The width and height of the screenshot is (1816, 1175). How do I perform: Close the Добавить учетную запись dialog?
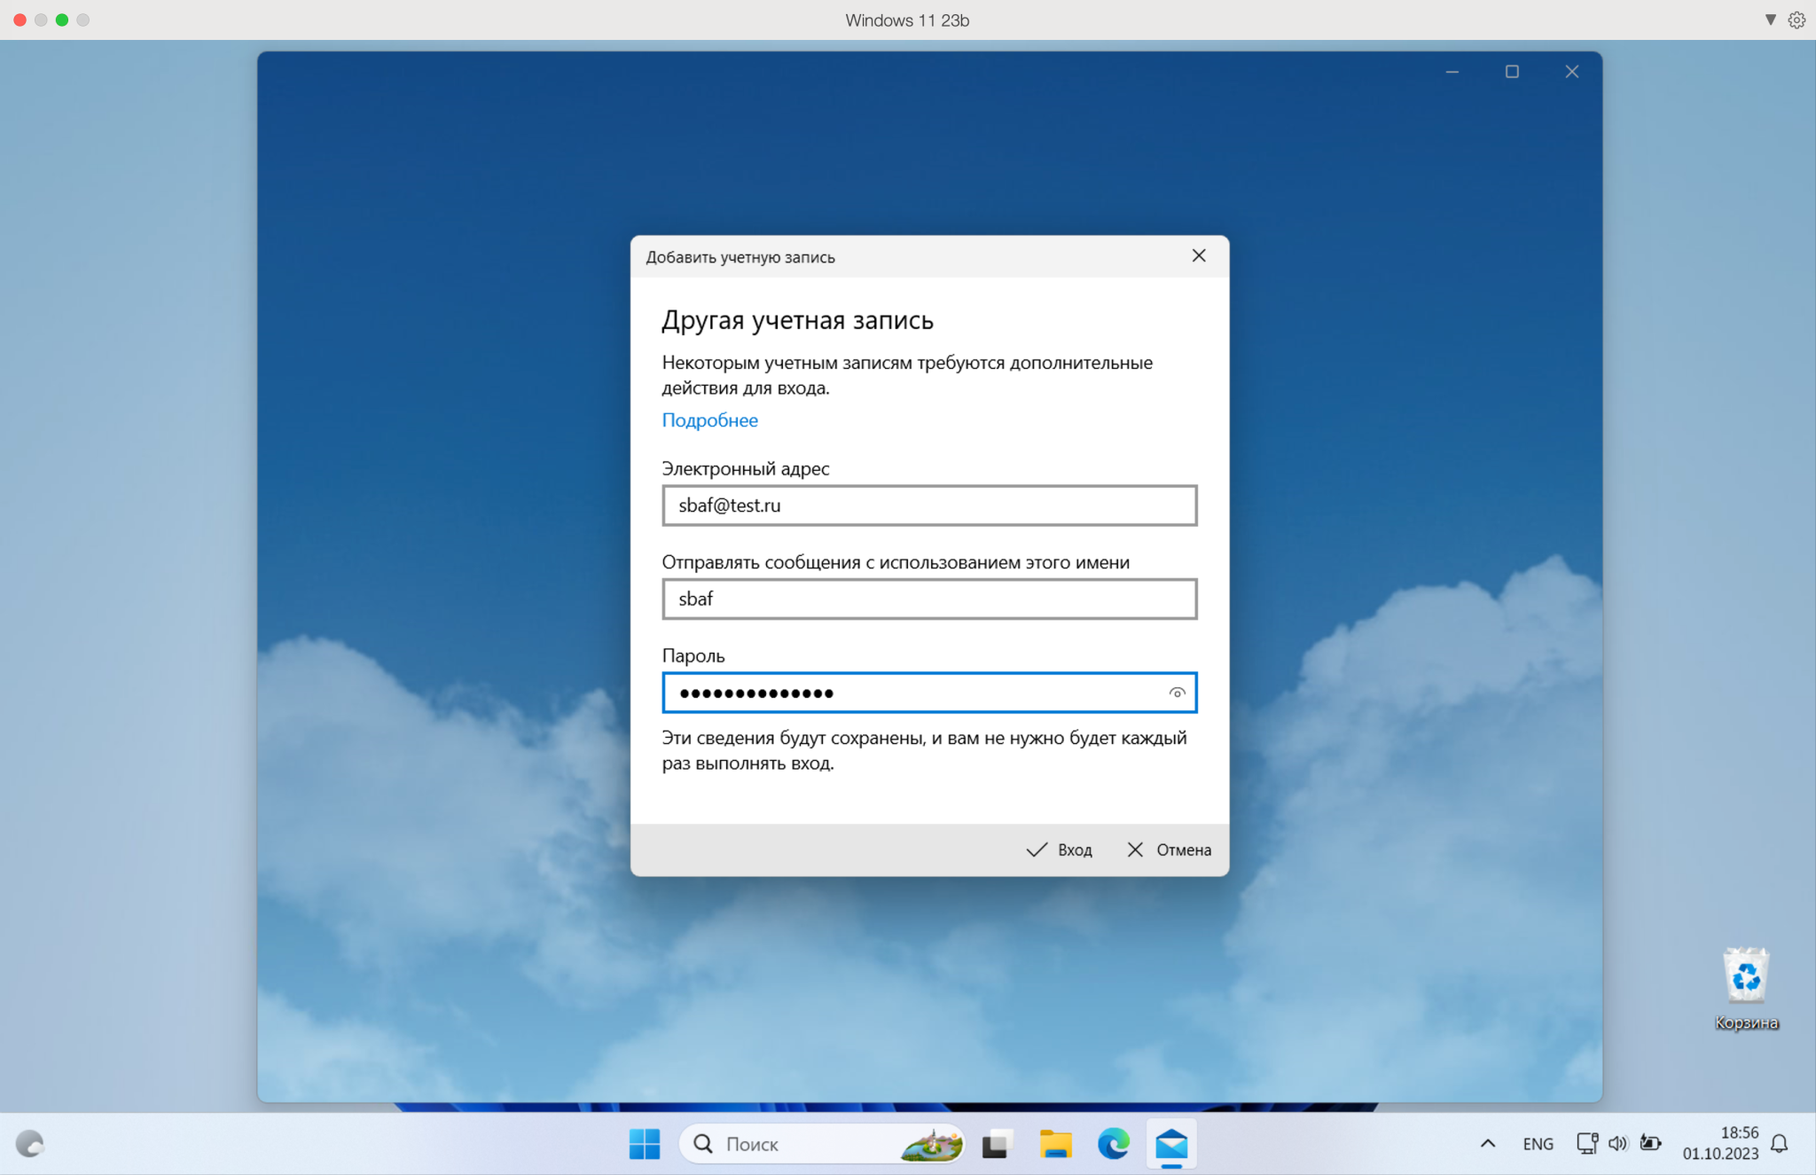pos(1199,256)
